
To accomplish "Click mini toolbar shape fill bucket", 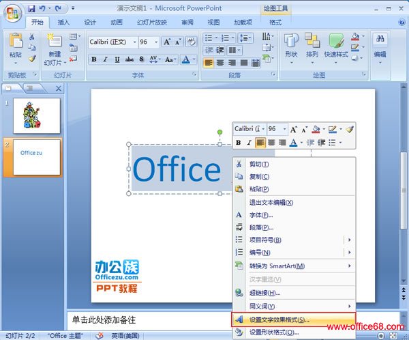I will point(316,129).
